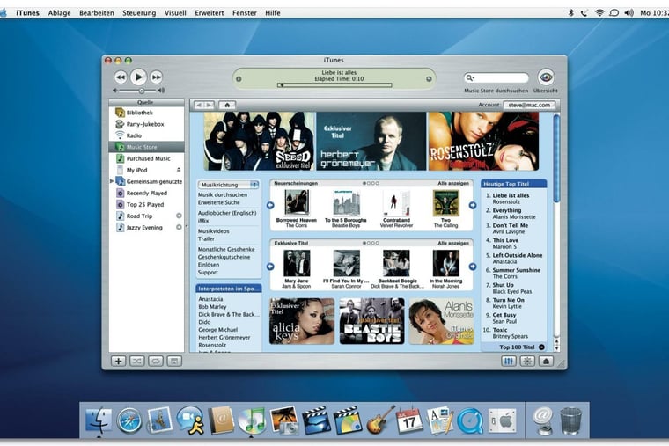Screen dimensions: 669x446
Task: Expand the Gemeinsam genutzte source item
Action: point(112,181)
